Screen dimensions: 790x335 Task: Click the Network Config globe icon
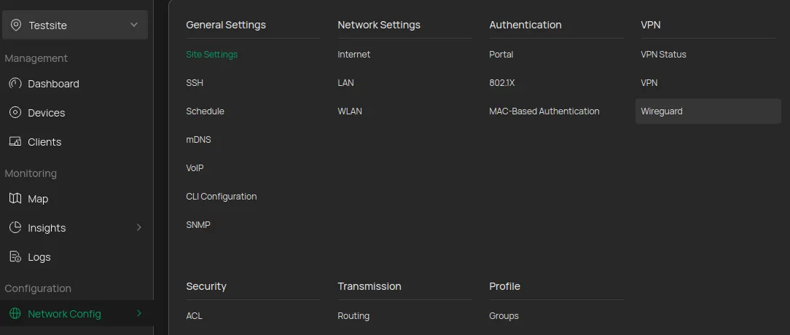point(15,314)
